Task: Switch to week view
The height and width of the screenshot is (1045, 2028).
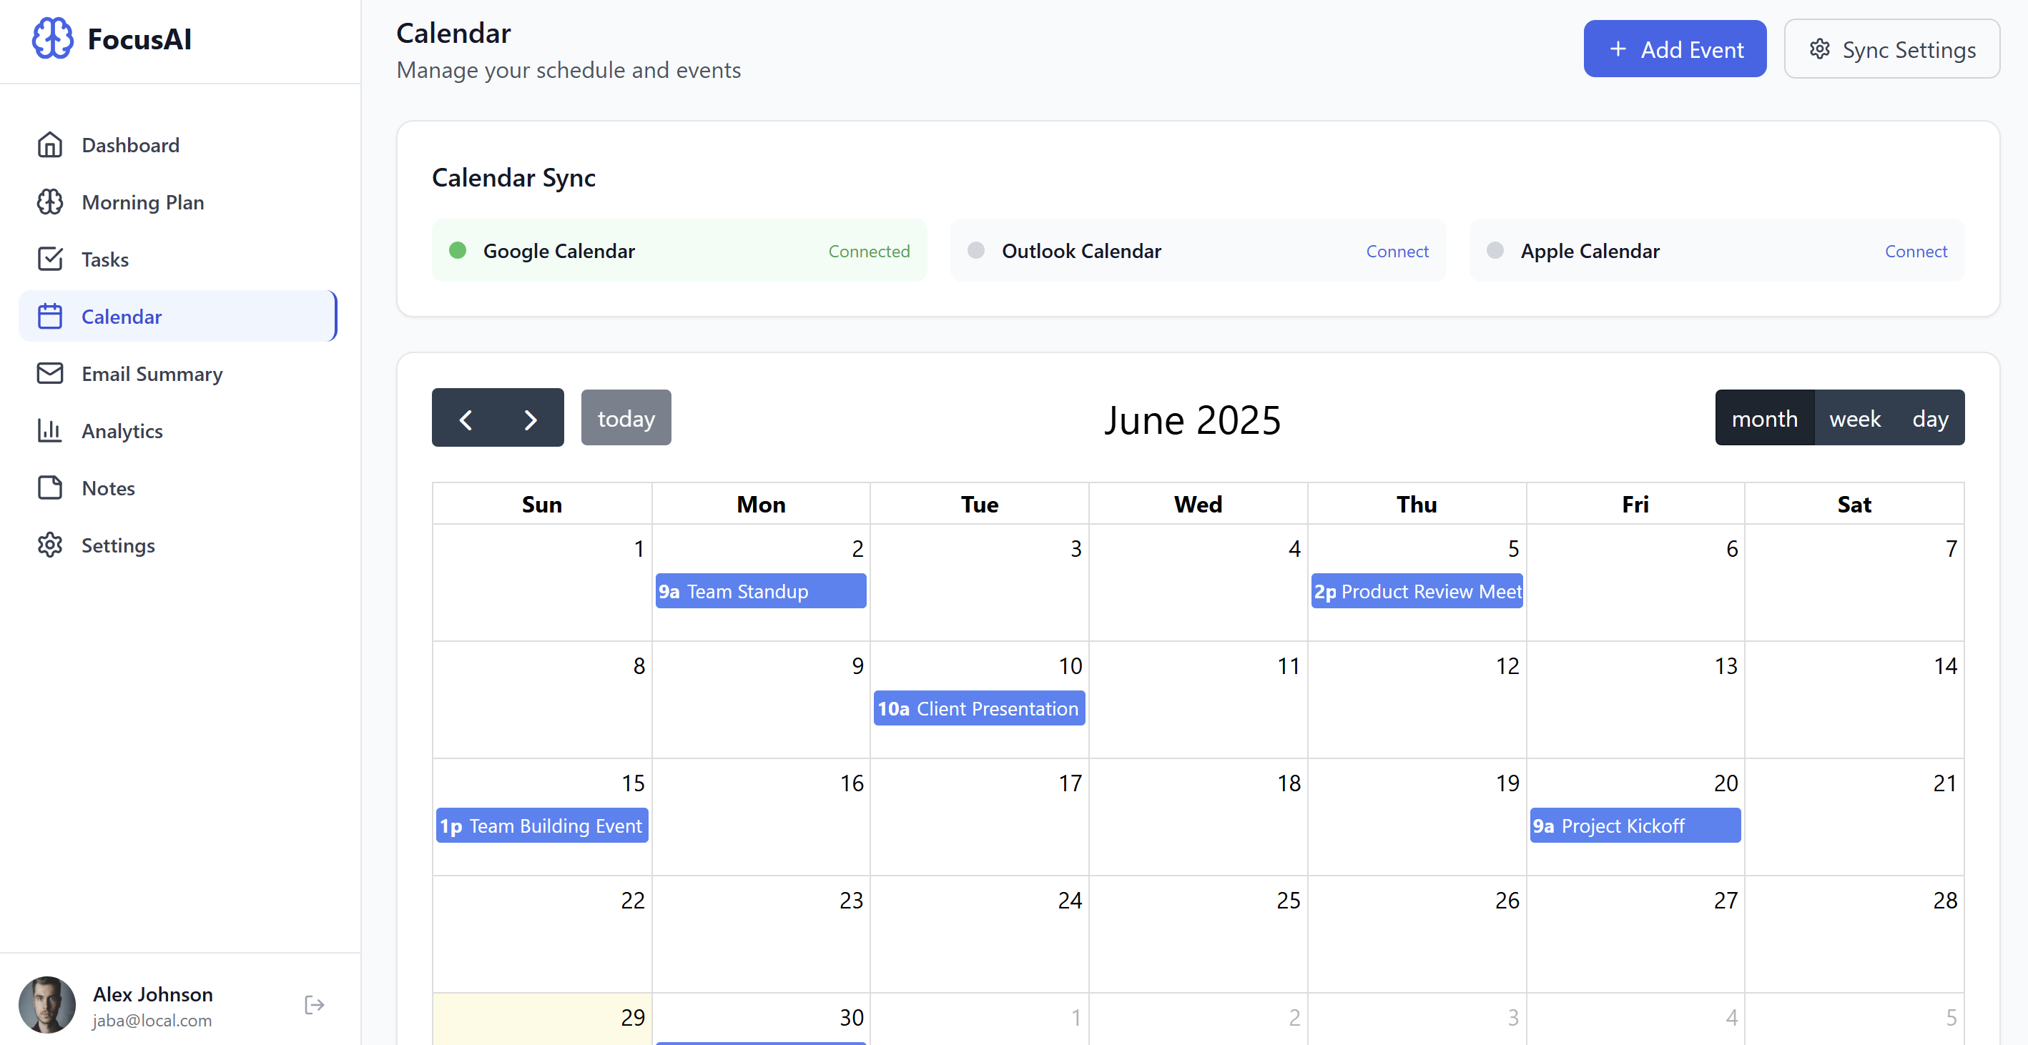Action: click(x=1855, y=418)
